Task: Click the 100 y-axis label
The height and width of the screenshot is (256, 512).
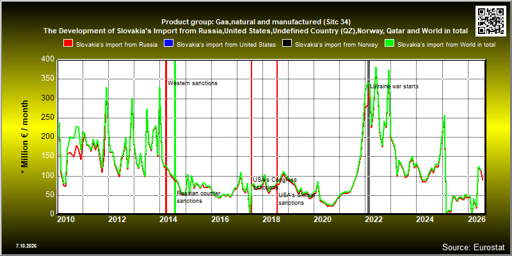Action: pos(48,175)
